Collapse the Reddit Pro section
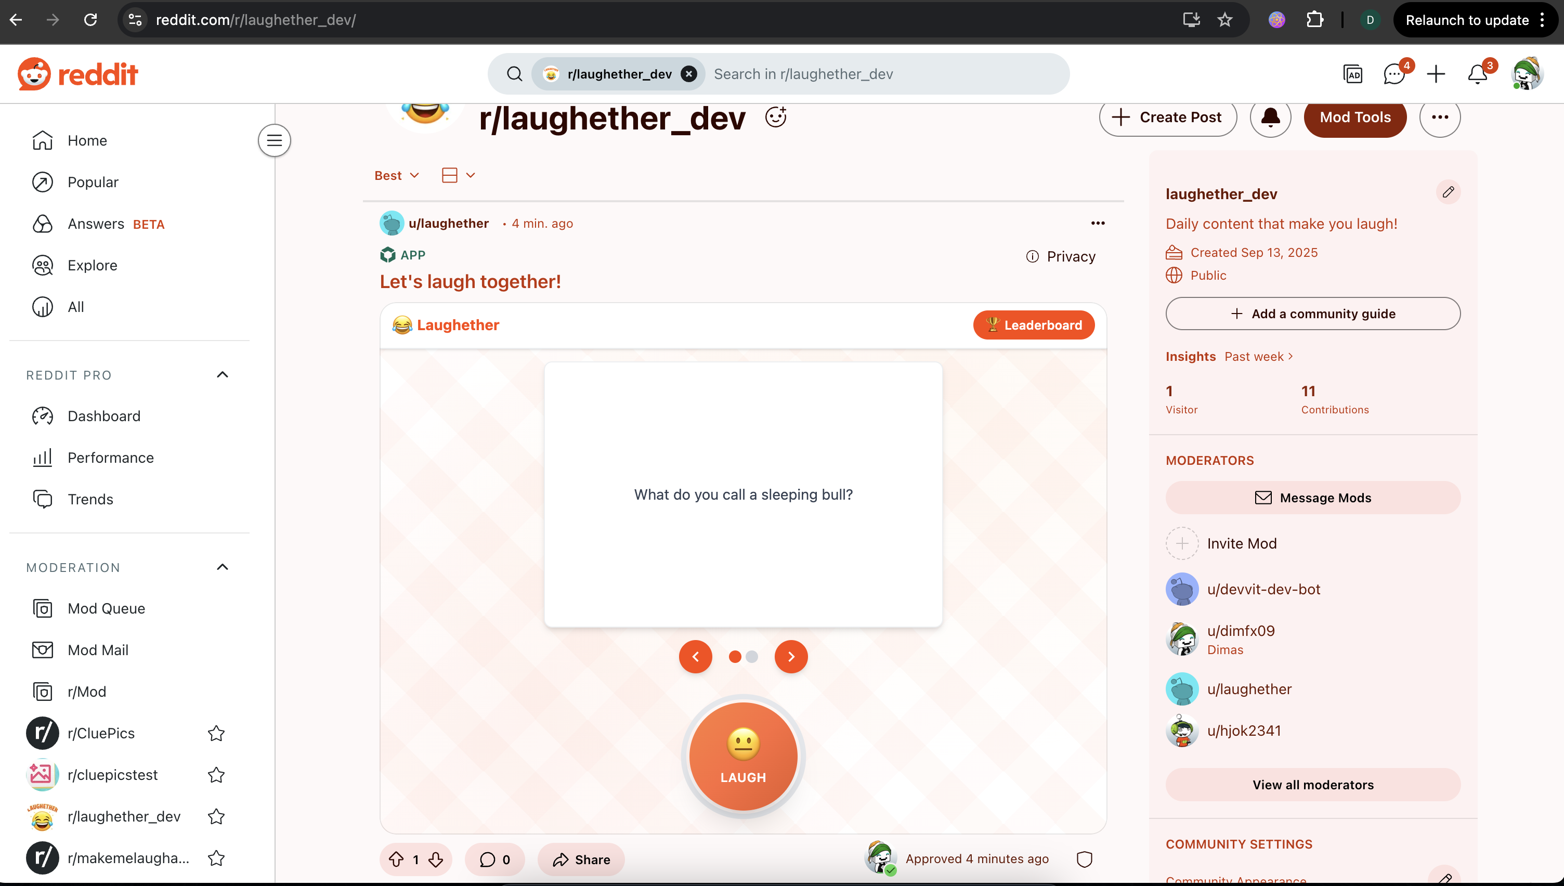Viewport: 1564px width, 886px height. pyautogui.click(x=223, y=375)
